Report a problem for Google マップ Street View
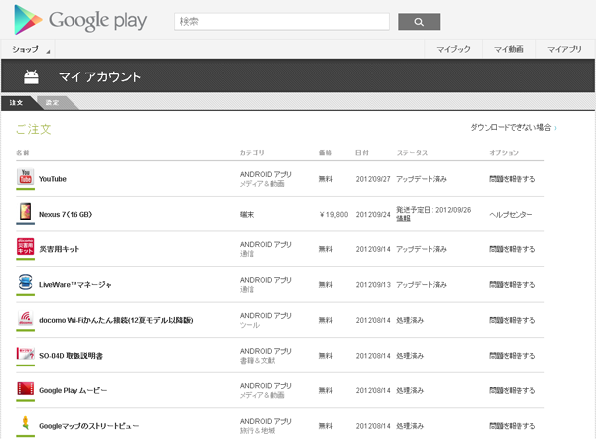Viewport: 596px width, 439px height. coord(512,426)
